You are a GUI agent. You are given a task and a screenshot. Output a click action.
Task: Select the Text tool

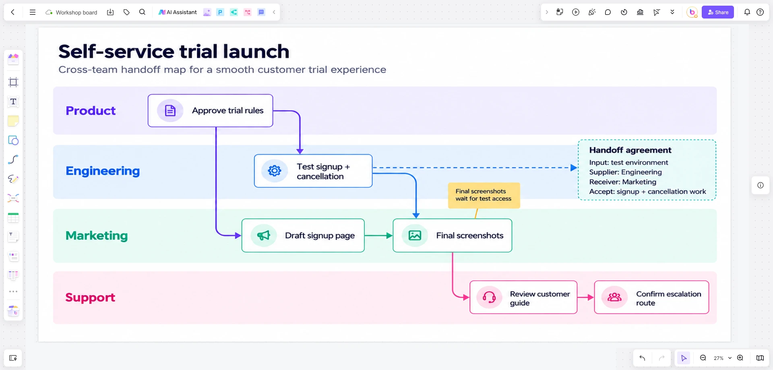coord(13,101)
